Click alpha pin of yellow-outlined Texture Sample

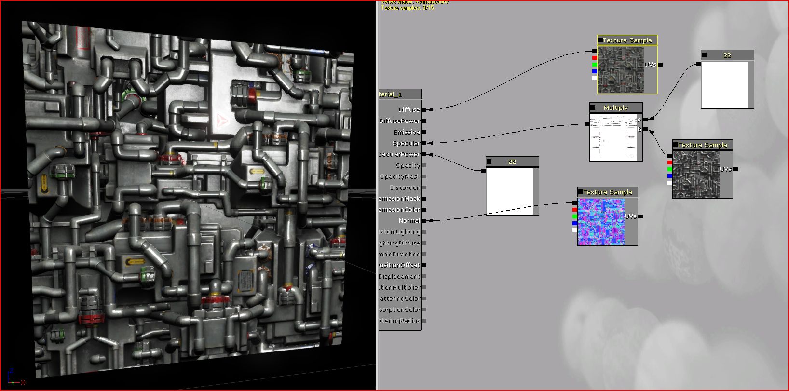click(x=595, y=78)
